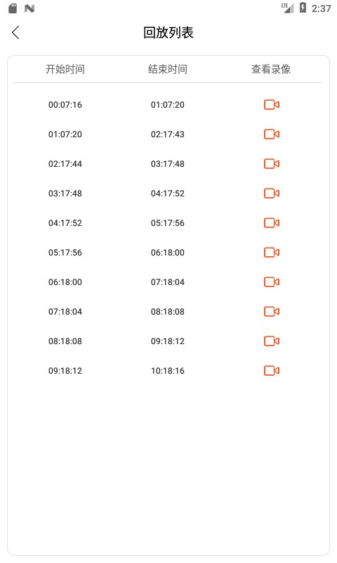Select the 开始时间 column header

click(65, 69)
